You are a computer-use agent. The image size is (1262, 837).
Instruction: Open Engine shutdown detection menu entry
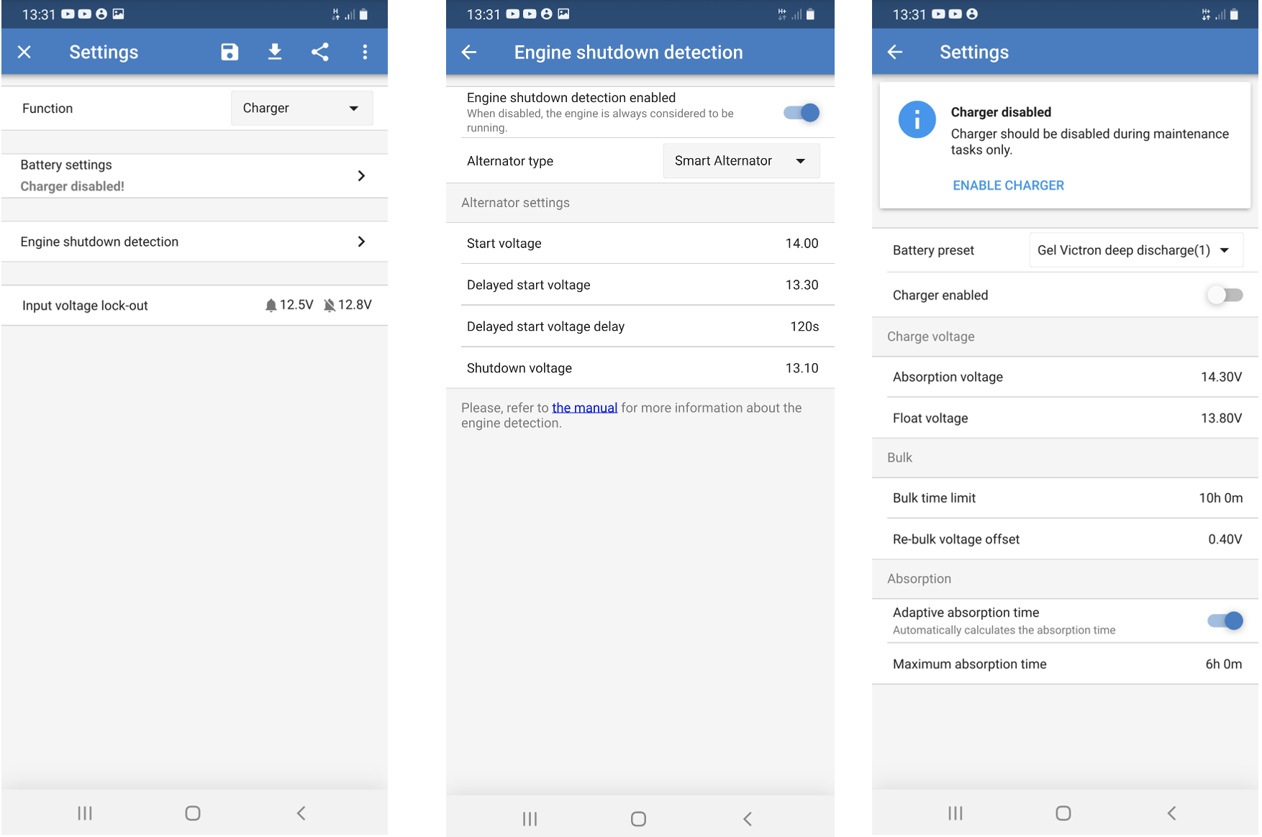click(194, 242)
